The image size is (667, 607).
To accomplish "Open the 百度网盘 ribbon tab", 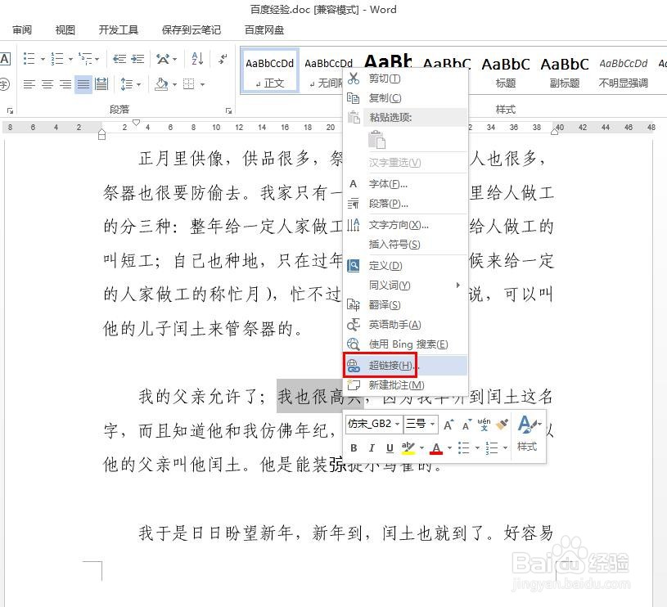I will 264,29.
